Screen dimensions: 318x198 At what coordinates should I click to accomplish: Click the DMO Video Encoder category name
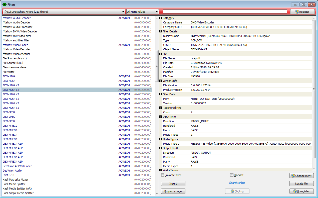pos(202,22)
